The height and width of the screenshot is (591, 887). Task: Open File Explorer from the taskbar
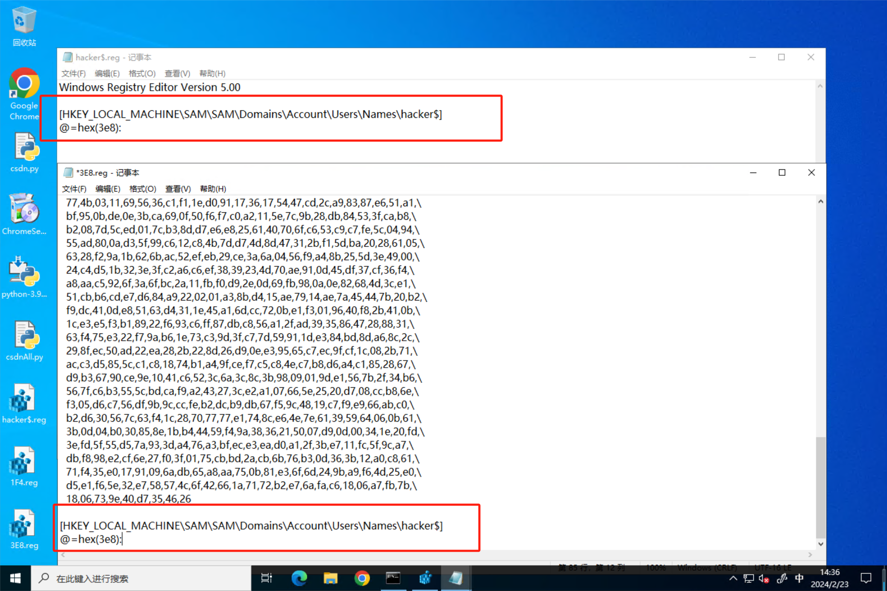(330, 578)
